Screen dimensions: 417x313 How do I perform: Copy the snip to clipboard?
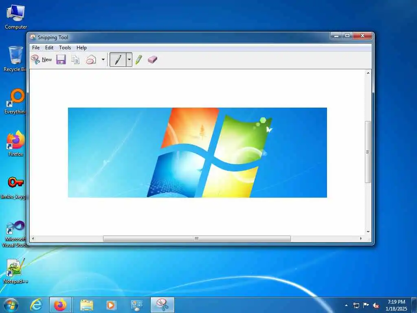click(x=75, y=60)
